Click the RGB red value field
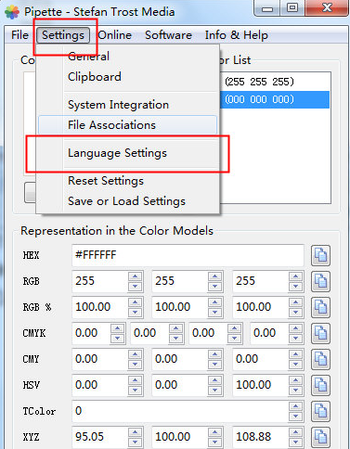350x449 pixels. pos(100,281)
